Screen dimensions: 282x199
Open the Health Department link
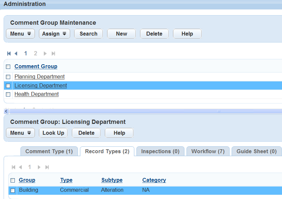point(37,94)
